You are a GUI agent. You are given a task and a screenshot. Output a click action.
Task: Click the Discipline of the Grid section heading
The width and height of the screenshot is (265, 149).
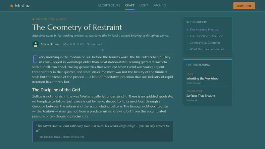(56, 90)
